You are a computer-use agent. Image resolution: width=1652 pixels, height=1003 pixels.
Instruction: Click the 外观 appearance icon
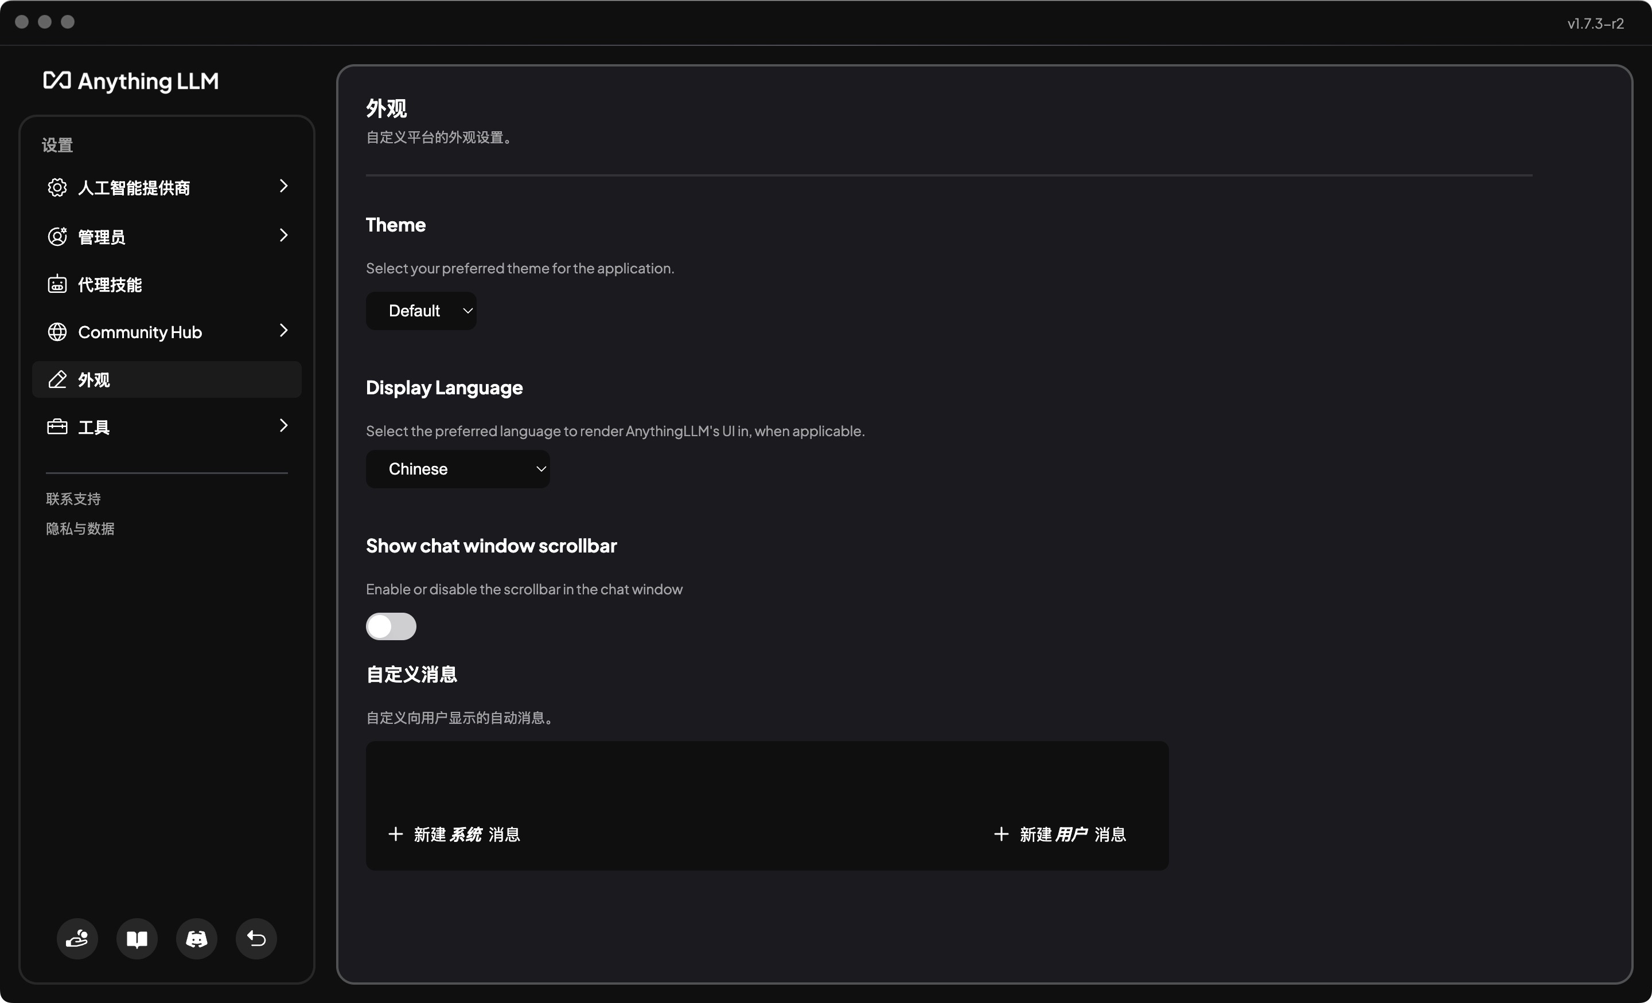click(x=57, y=378)
